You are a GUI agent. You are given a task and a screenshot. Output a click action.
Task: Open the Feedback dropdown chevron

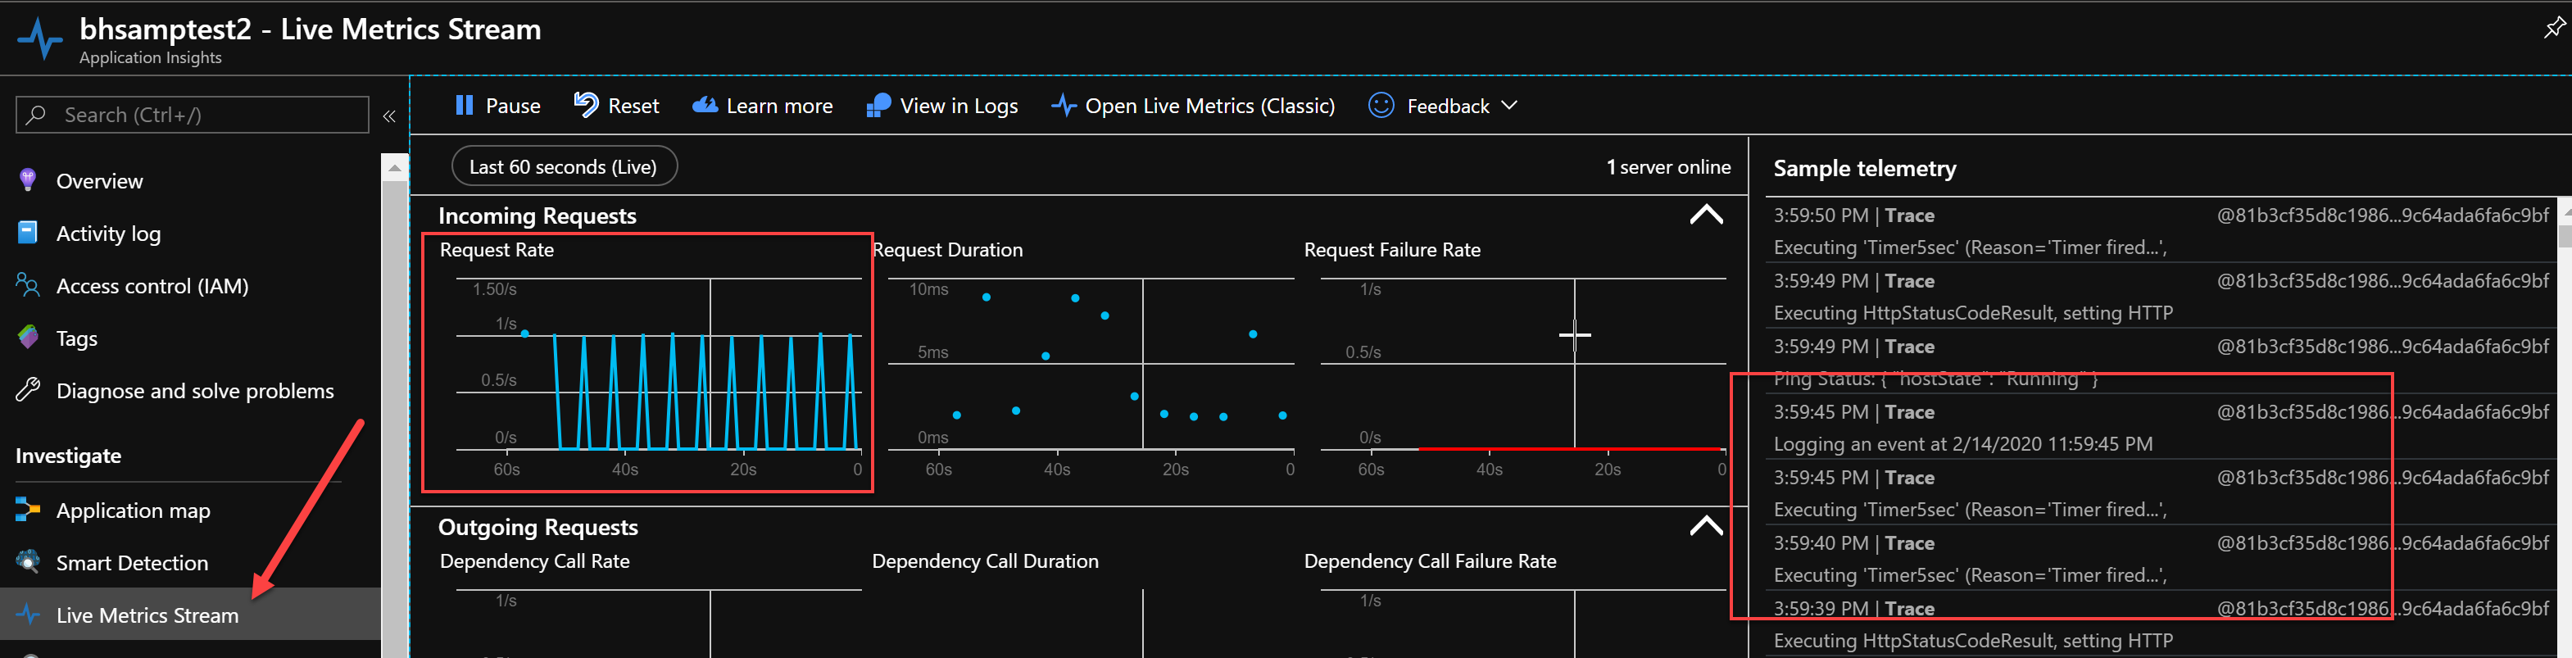pyautogui.click(x=1508, y=105)
